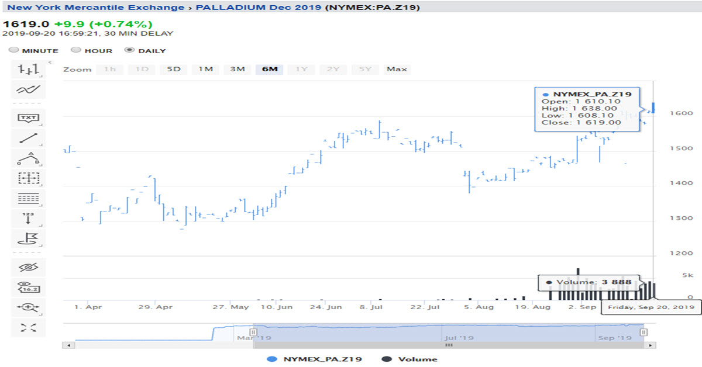Click the scrollbar's right arrow

[648, 345]
